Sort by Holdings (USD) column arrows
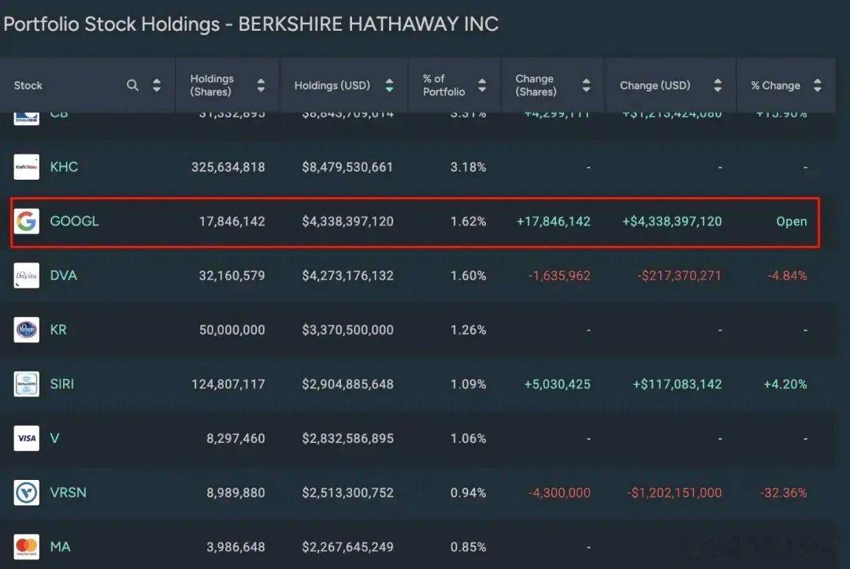850x569 pixels. click(x=389, y=85)
